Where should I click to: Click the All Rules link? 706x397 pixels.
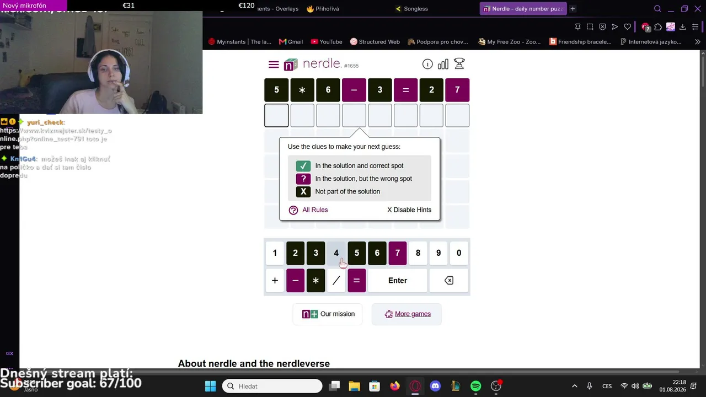308,210
